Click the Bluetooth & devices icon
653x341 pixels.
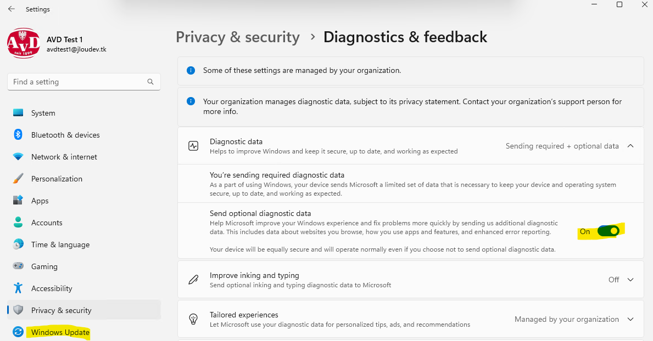[18, 134]
